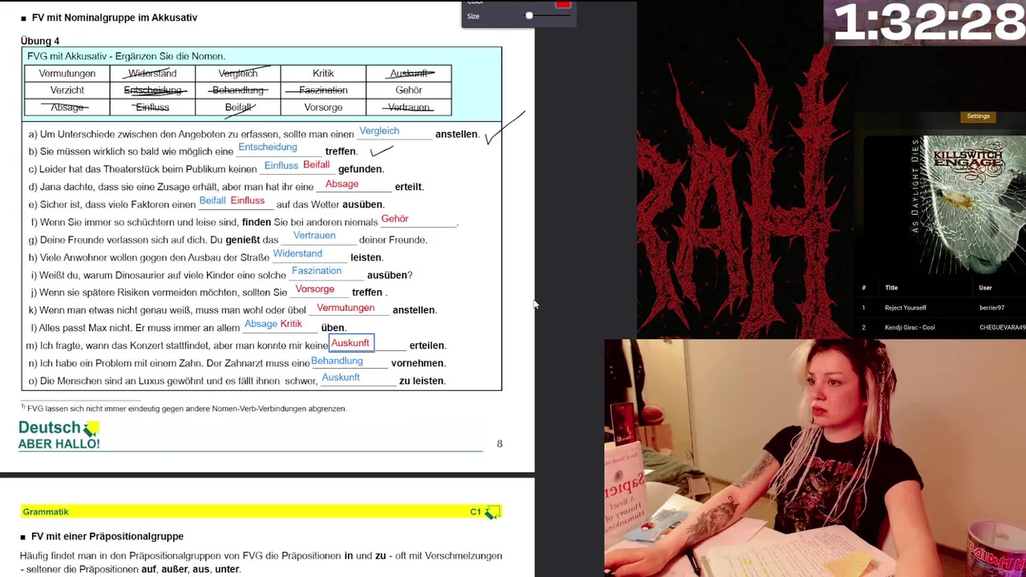Click the red 'Einfluss' answer in sentence e

(x=247, y=201)
